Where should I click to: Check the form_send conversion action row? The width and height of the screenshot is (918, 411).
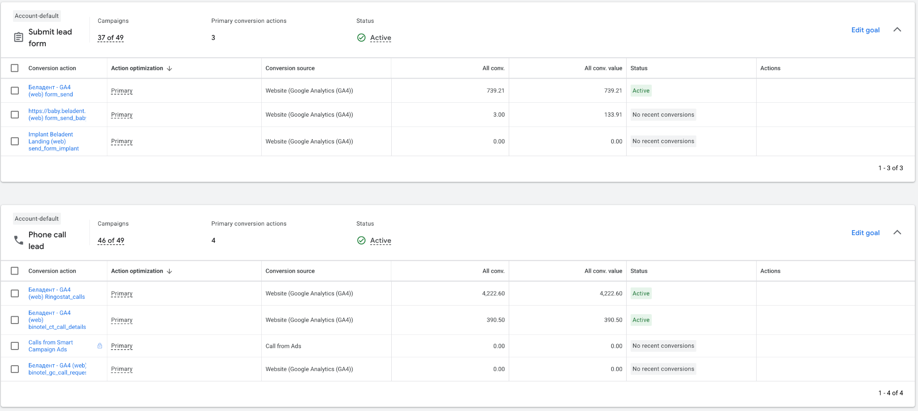coord(15,91)
